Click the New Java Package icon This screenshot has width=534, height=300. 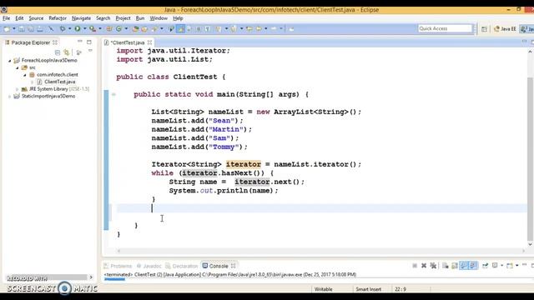tap(109, 29)
